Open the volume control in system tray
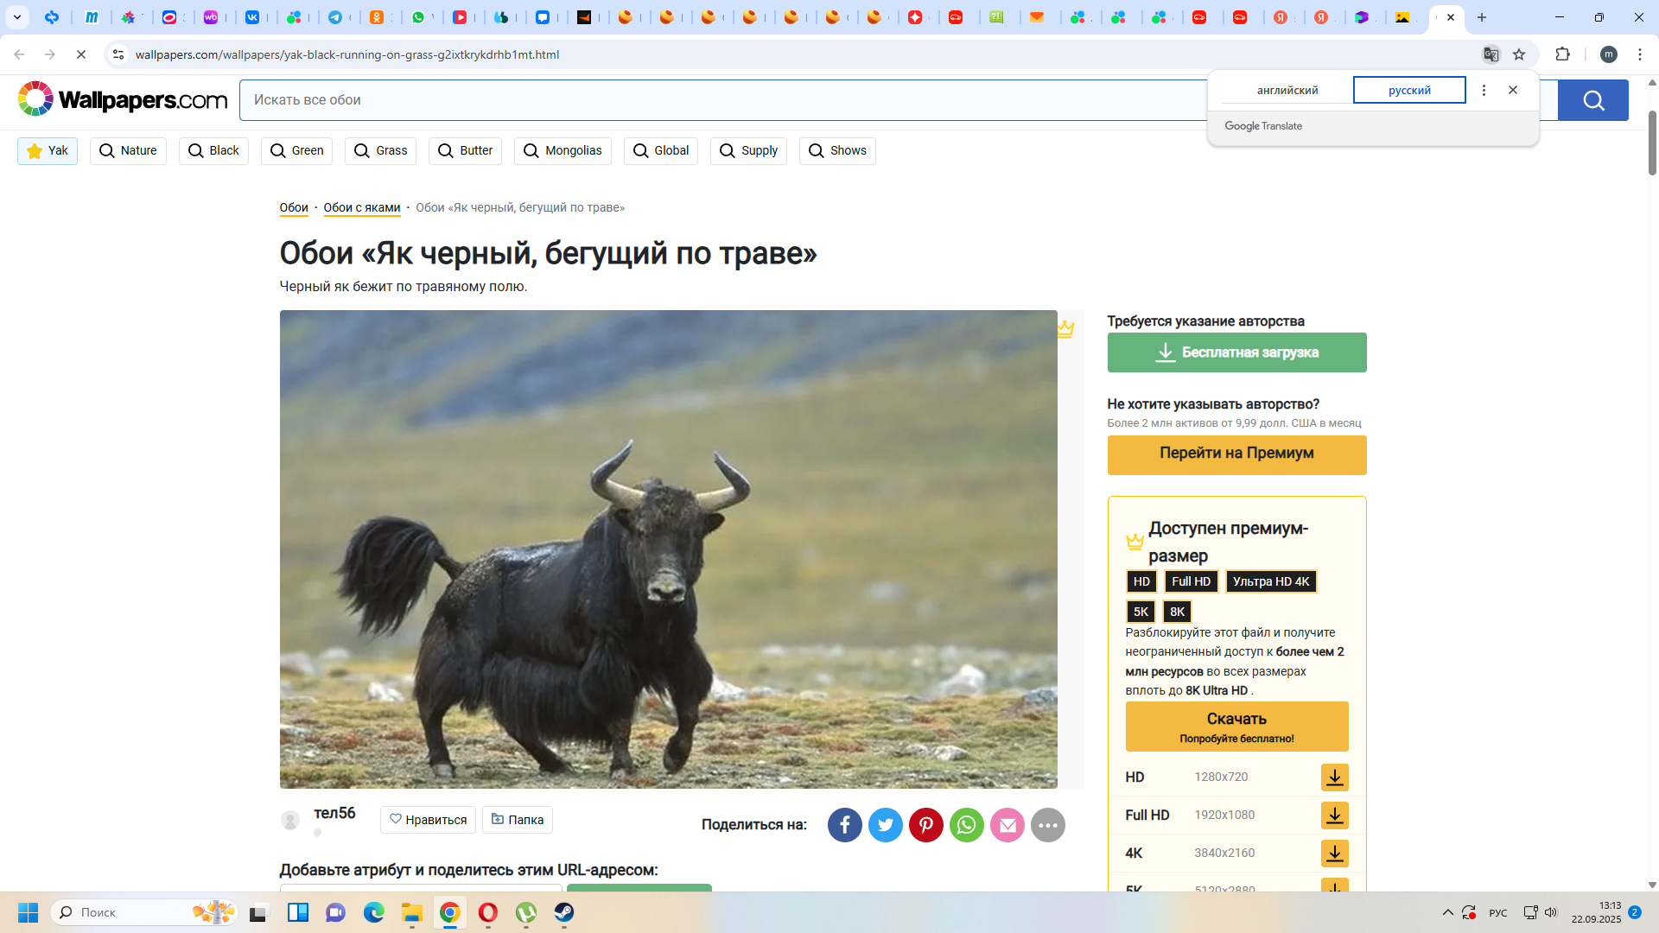Image resolution: width=1659 pixels, height=933 pixels. point(1551,912)
